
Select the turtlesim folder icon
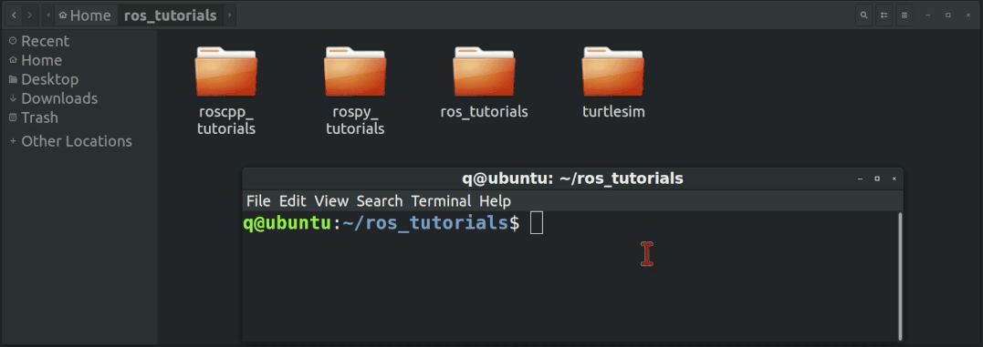613,71
